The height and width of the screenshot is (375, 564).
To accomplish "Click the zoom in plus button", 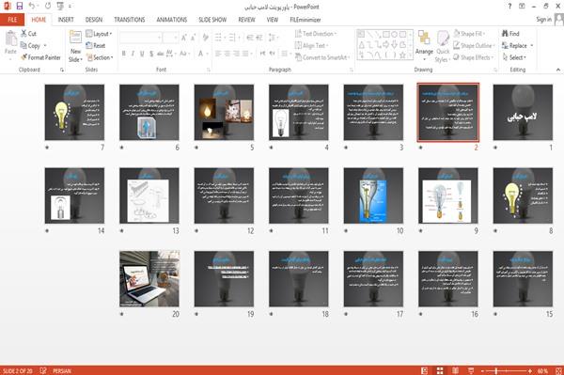I will click(530, 370).
